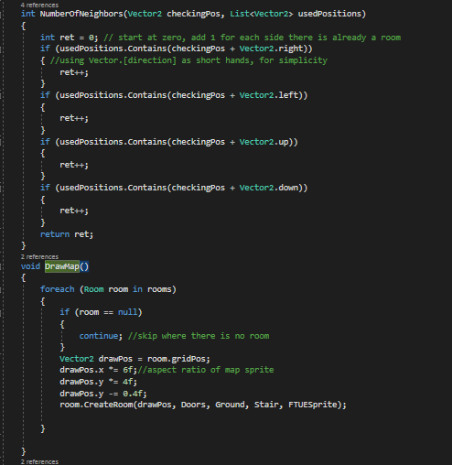Screen dimensions: 452x465
Task: Click Contains on the Vector2.up line
Action: 147,142
